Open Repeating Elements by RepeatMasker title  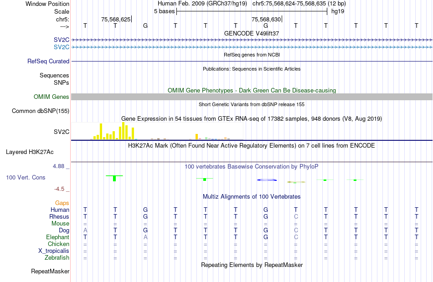pyautogui.click(x=252, y=265)
